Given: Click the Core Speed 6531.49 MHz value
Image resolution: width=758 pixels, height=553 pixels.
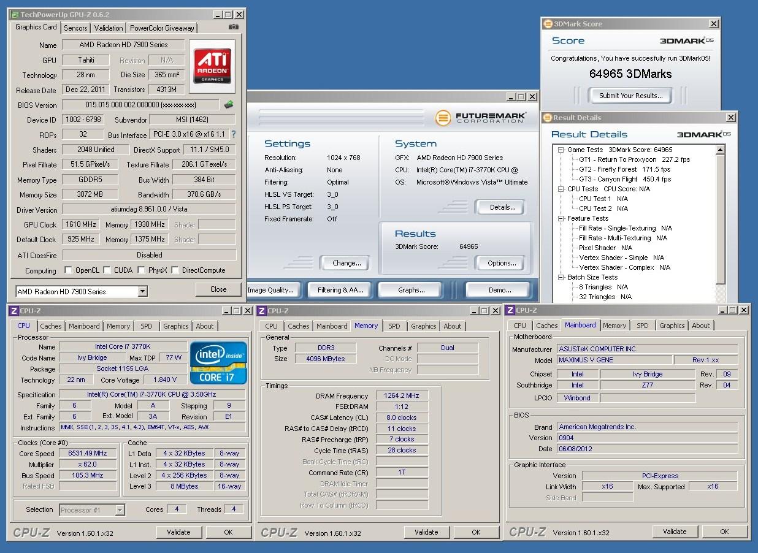Looking at the screenshot, I should (88, 453).
